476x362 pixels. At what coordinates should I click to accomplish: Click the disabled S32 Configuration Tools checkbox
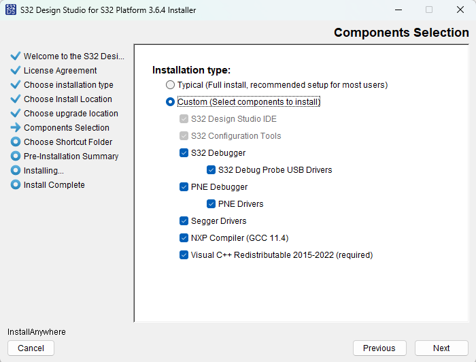point(184,136)
